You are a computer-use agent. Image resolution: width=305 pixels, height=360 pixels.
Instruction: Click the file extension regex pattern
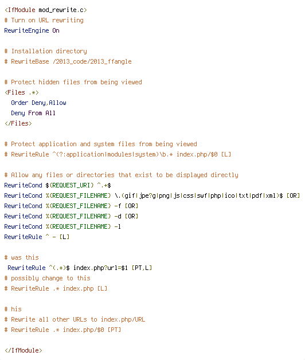pos(199,195)
